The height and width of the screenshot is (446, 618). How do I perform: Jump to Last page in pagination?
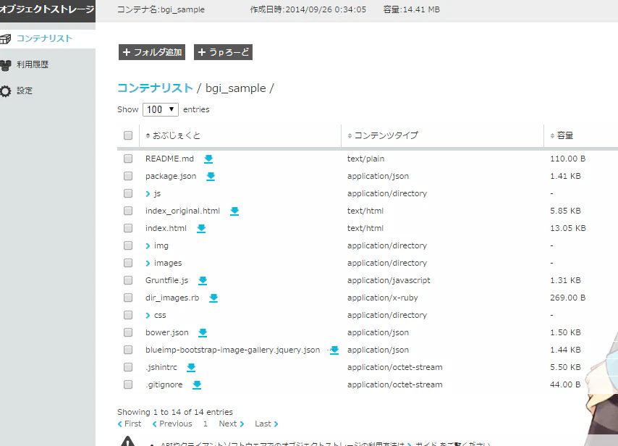point(266,424)
